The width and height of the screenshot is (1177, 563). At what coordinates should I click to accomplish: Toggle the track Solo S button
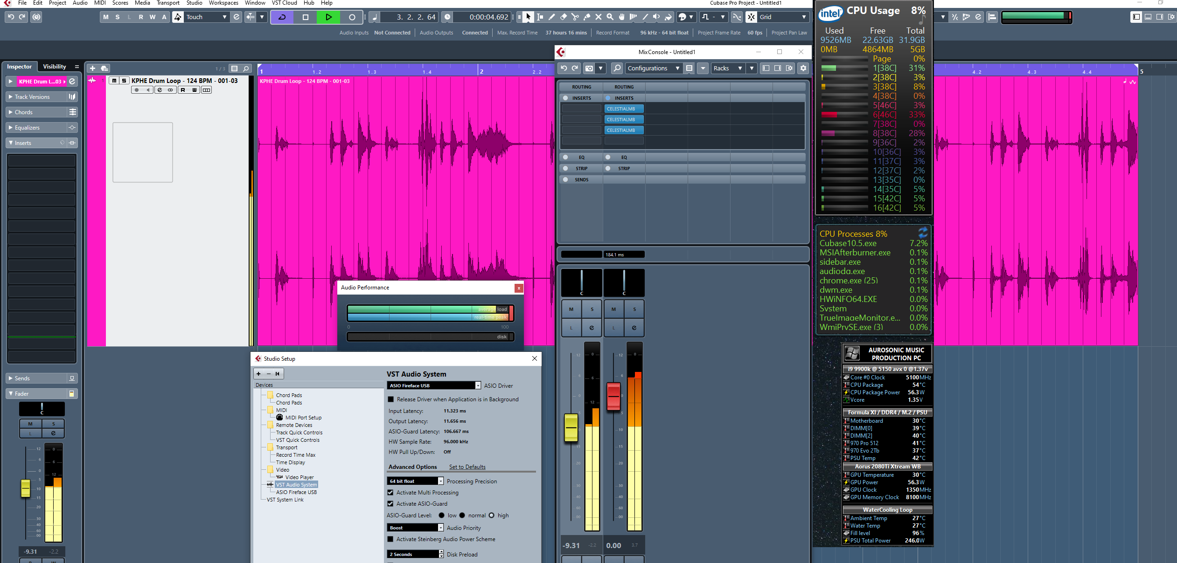(x=124, y=81)
